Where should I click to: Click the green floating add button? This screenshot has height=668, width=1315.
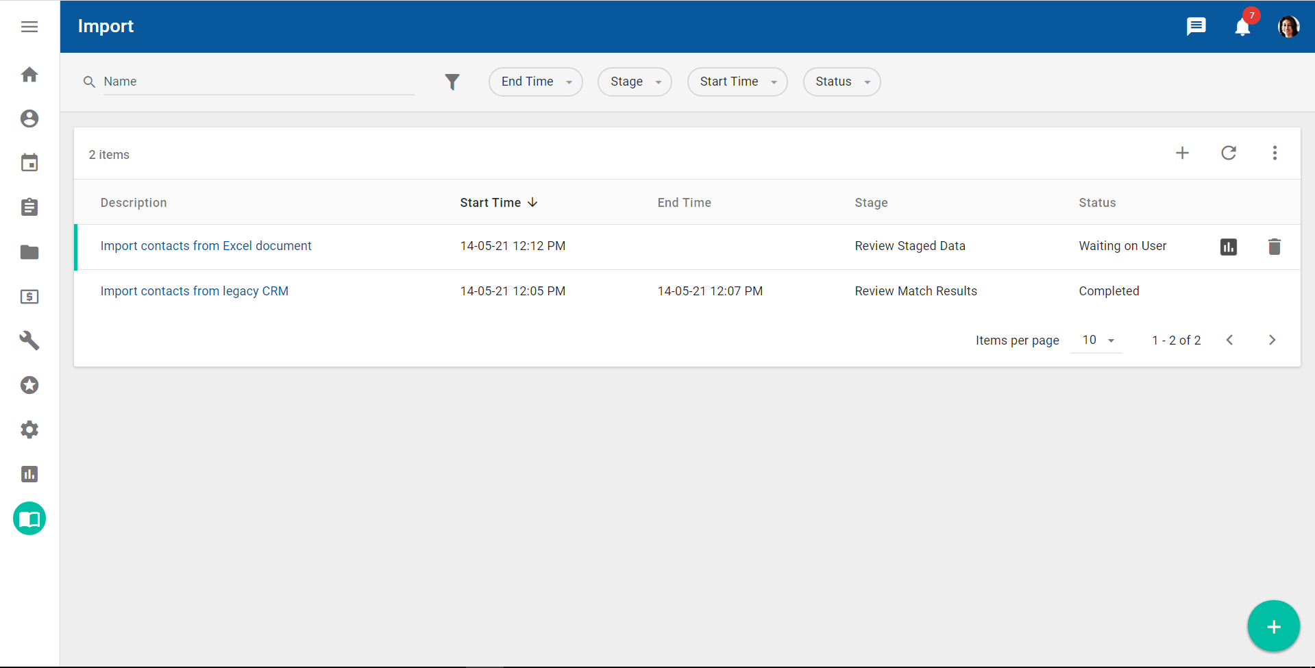[1273, 626]
